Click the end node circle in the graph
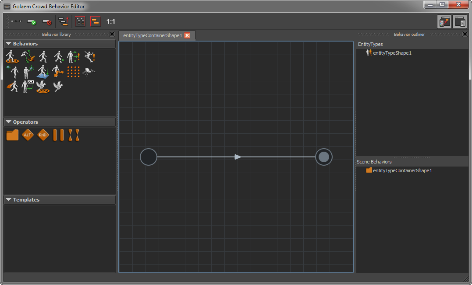472x285 pixels. tap(324, 157)
